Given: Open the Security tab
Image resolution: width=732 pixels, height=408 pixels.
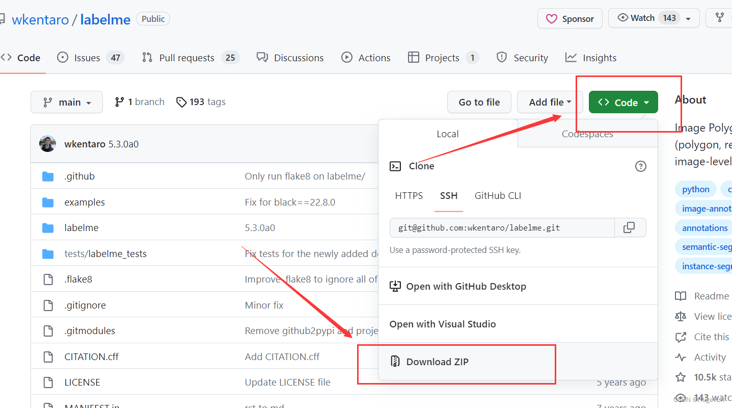Looking at the screenshot, I should point(522,58).
